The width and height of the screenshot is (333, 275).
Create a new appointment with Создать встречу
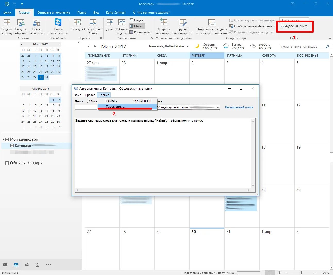click(x=7, y=27)
